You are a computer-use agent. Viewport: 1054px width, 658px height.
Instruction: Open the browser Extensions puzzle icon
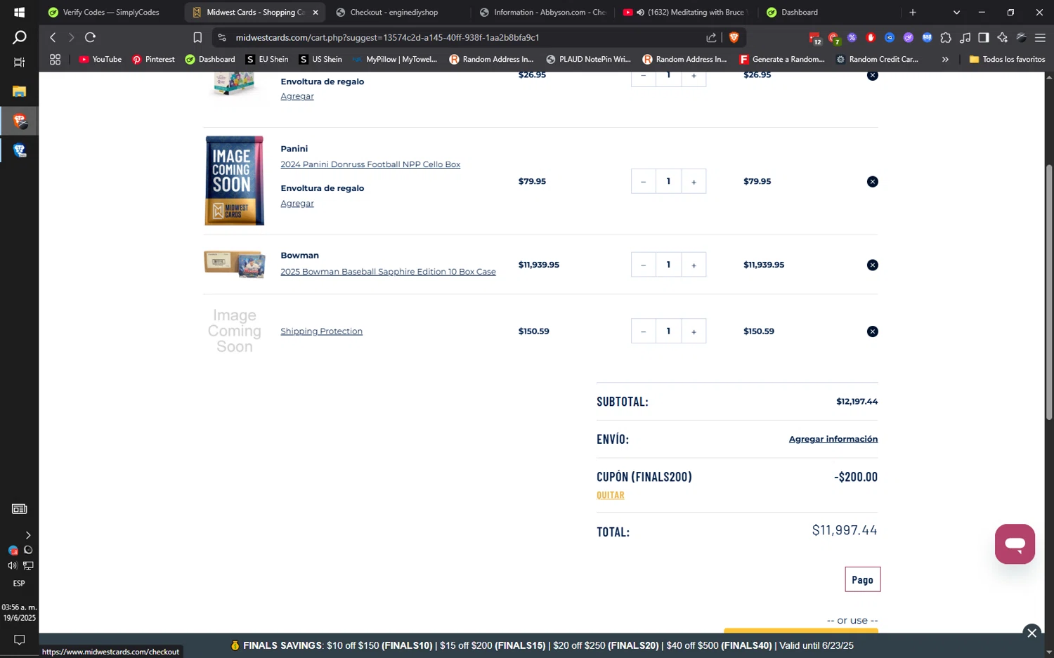click(x=946, y=37)
